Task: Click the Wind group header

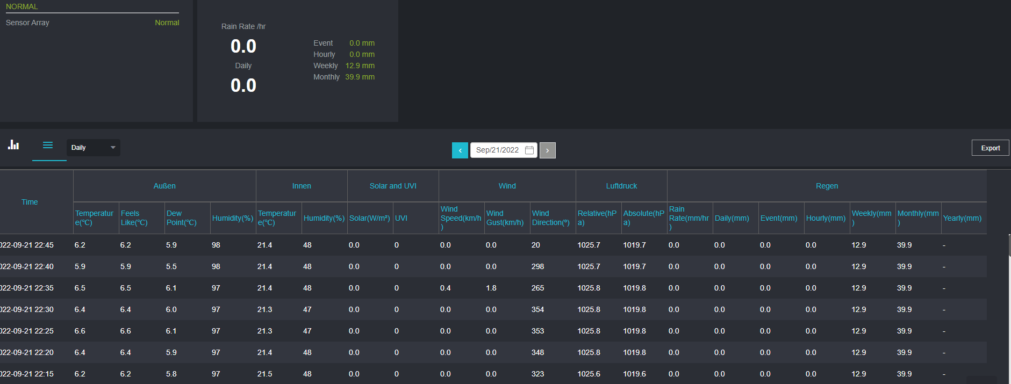Action: pos(507,186)
